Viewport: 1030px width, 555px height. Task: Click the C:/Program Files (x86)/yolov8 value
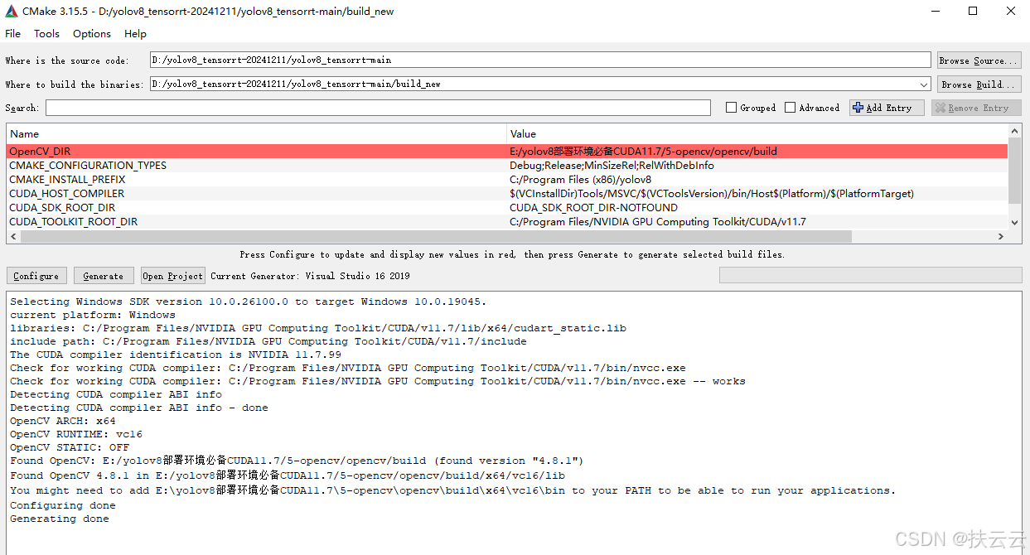pos(580,180)
